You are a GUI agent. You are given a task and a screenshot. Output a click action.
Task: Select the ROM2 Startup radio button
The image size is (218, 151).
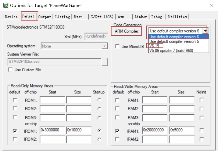[x=99, y=109]
